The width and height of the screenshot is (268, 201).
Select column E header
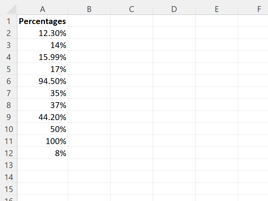coord(217,9)
